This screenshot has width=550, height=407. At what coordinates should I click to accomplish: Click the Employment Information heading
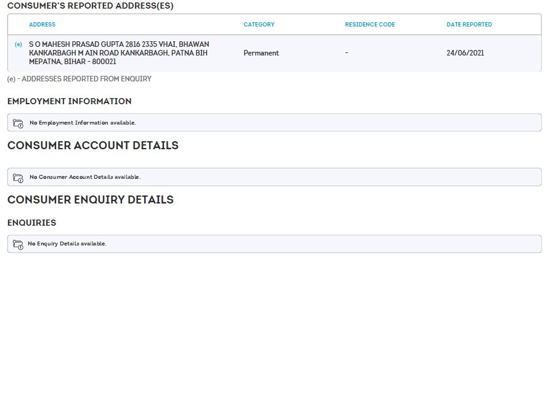point(69,101)
